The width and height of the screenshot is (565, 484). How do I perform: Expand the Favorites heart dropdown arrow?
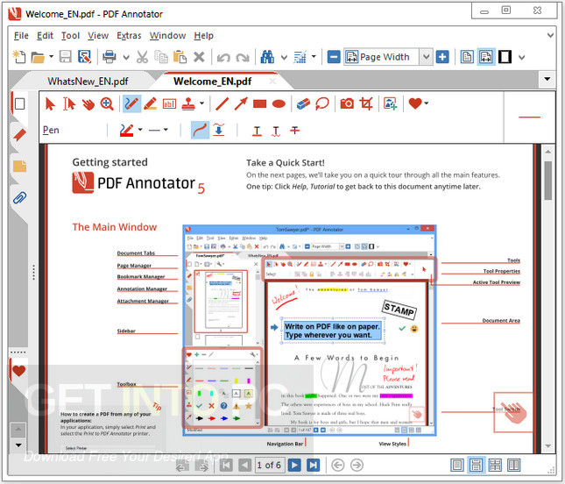pyautogui.click(x=427, y=103)
